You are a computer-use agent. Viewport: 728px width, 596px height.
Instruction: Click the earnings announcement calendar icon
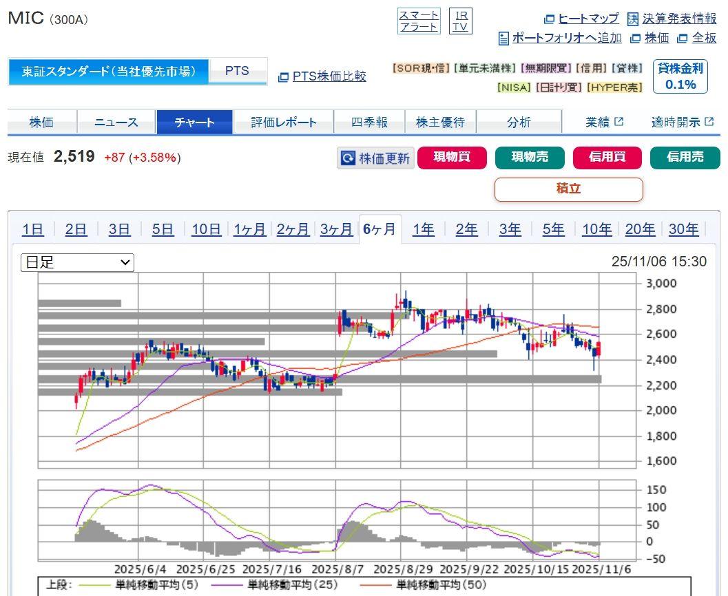coord(632,19)
